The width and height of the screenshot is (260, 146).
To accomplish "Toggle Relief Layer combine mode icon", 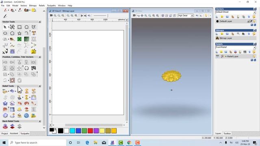I will click(222, 56).
